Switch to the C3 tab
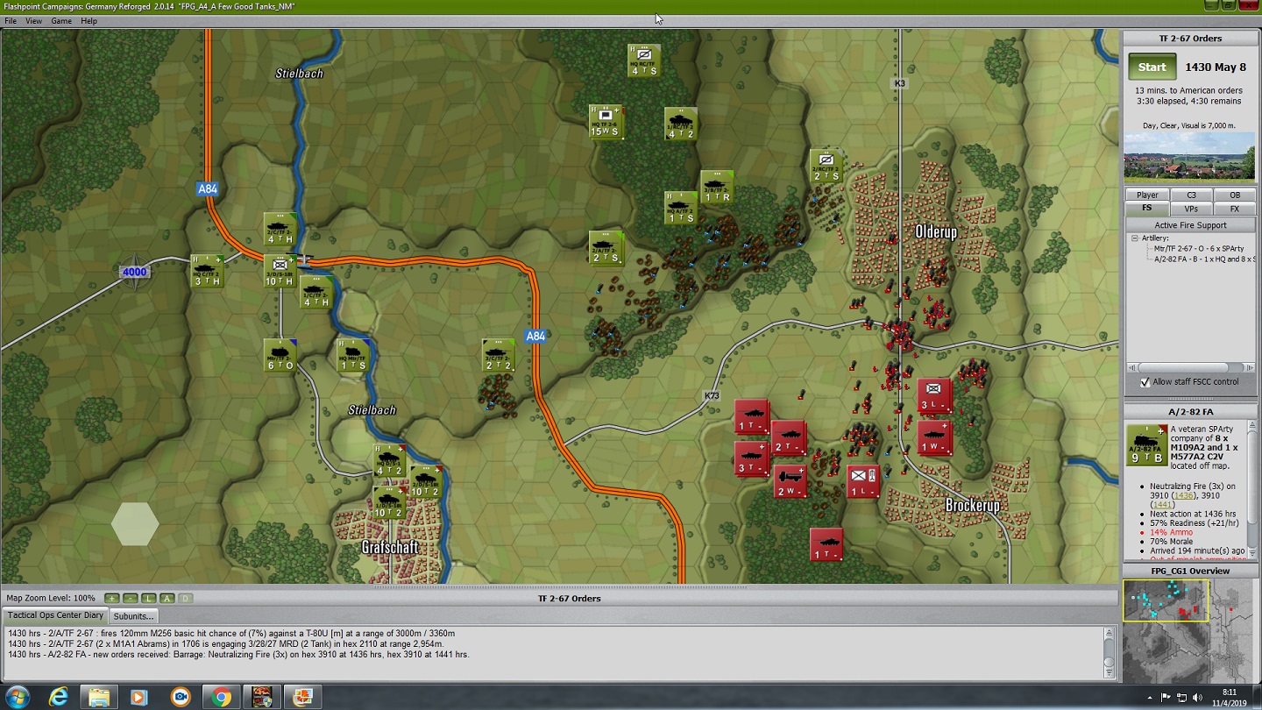The height and width of the screenshot is (710, 1262). click(x=1191, y=195)
